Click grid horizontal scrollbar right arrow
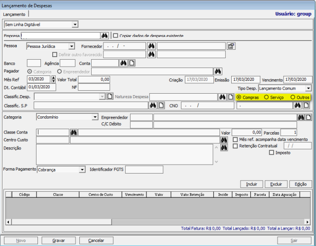Image resolution: width=316 pixels, height=246 pixels. (x=308, y=222)
